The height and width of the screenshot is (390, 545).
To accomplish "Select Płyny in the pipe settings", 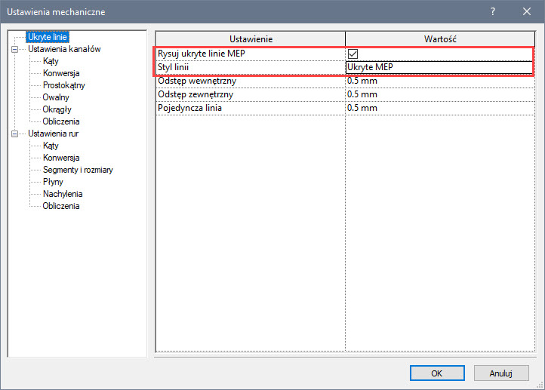I will [53, 182].
